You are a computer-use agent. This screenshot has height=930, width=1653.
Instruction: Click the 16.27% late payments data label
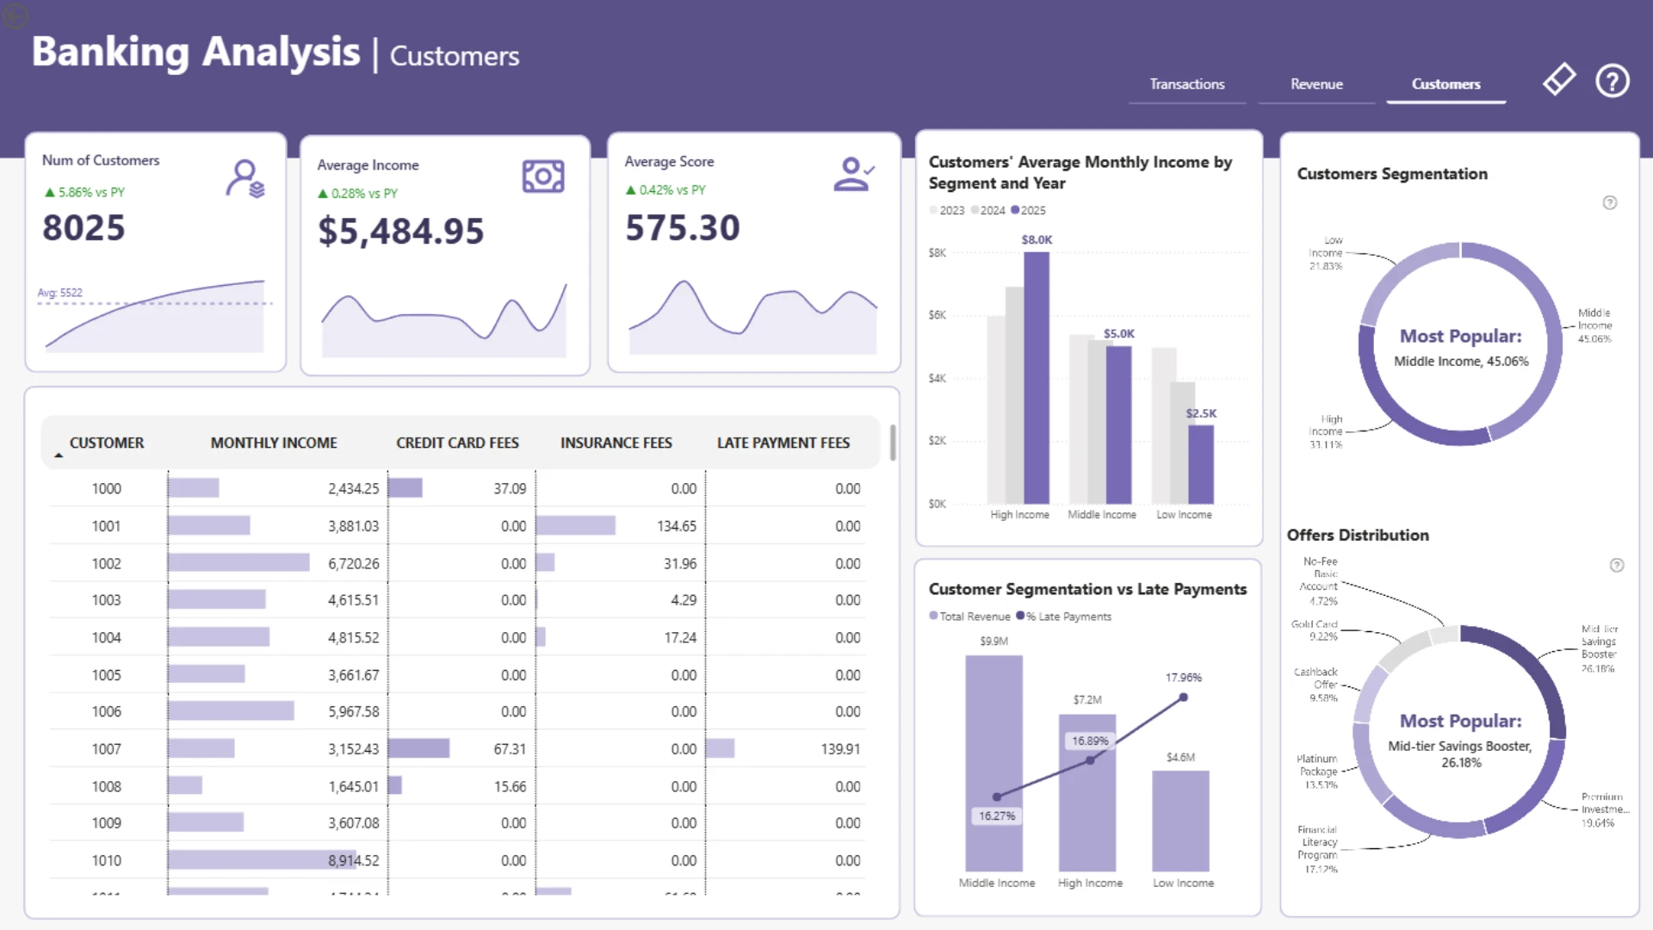click(x=997, y=816)
